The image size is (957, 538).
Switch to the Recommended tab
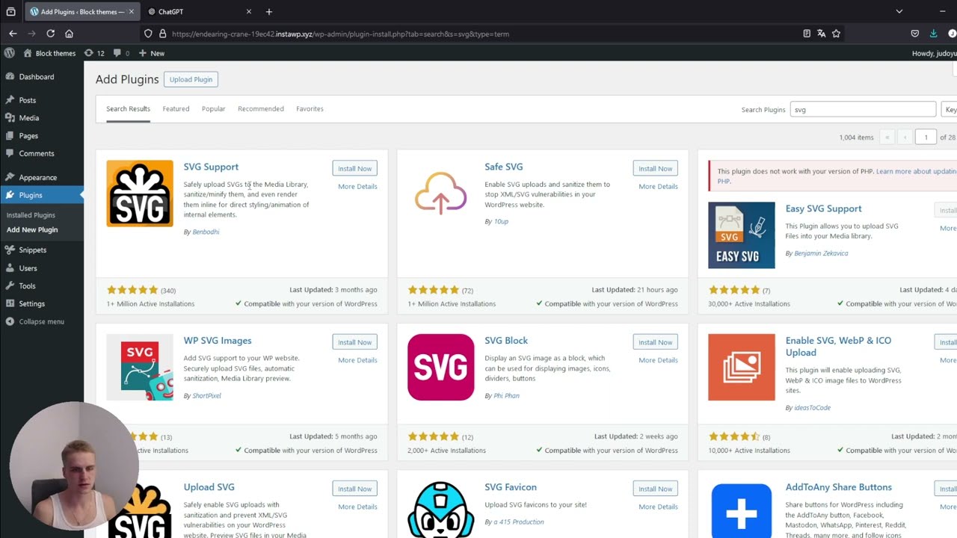[261, 109]
